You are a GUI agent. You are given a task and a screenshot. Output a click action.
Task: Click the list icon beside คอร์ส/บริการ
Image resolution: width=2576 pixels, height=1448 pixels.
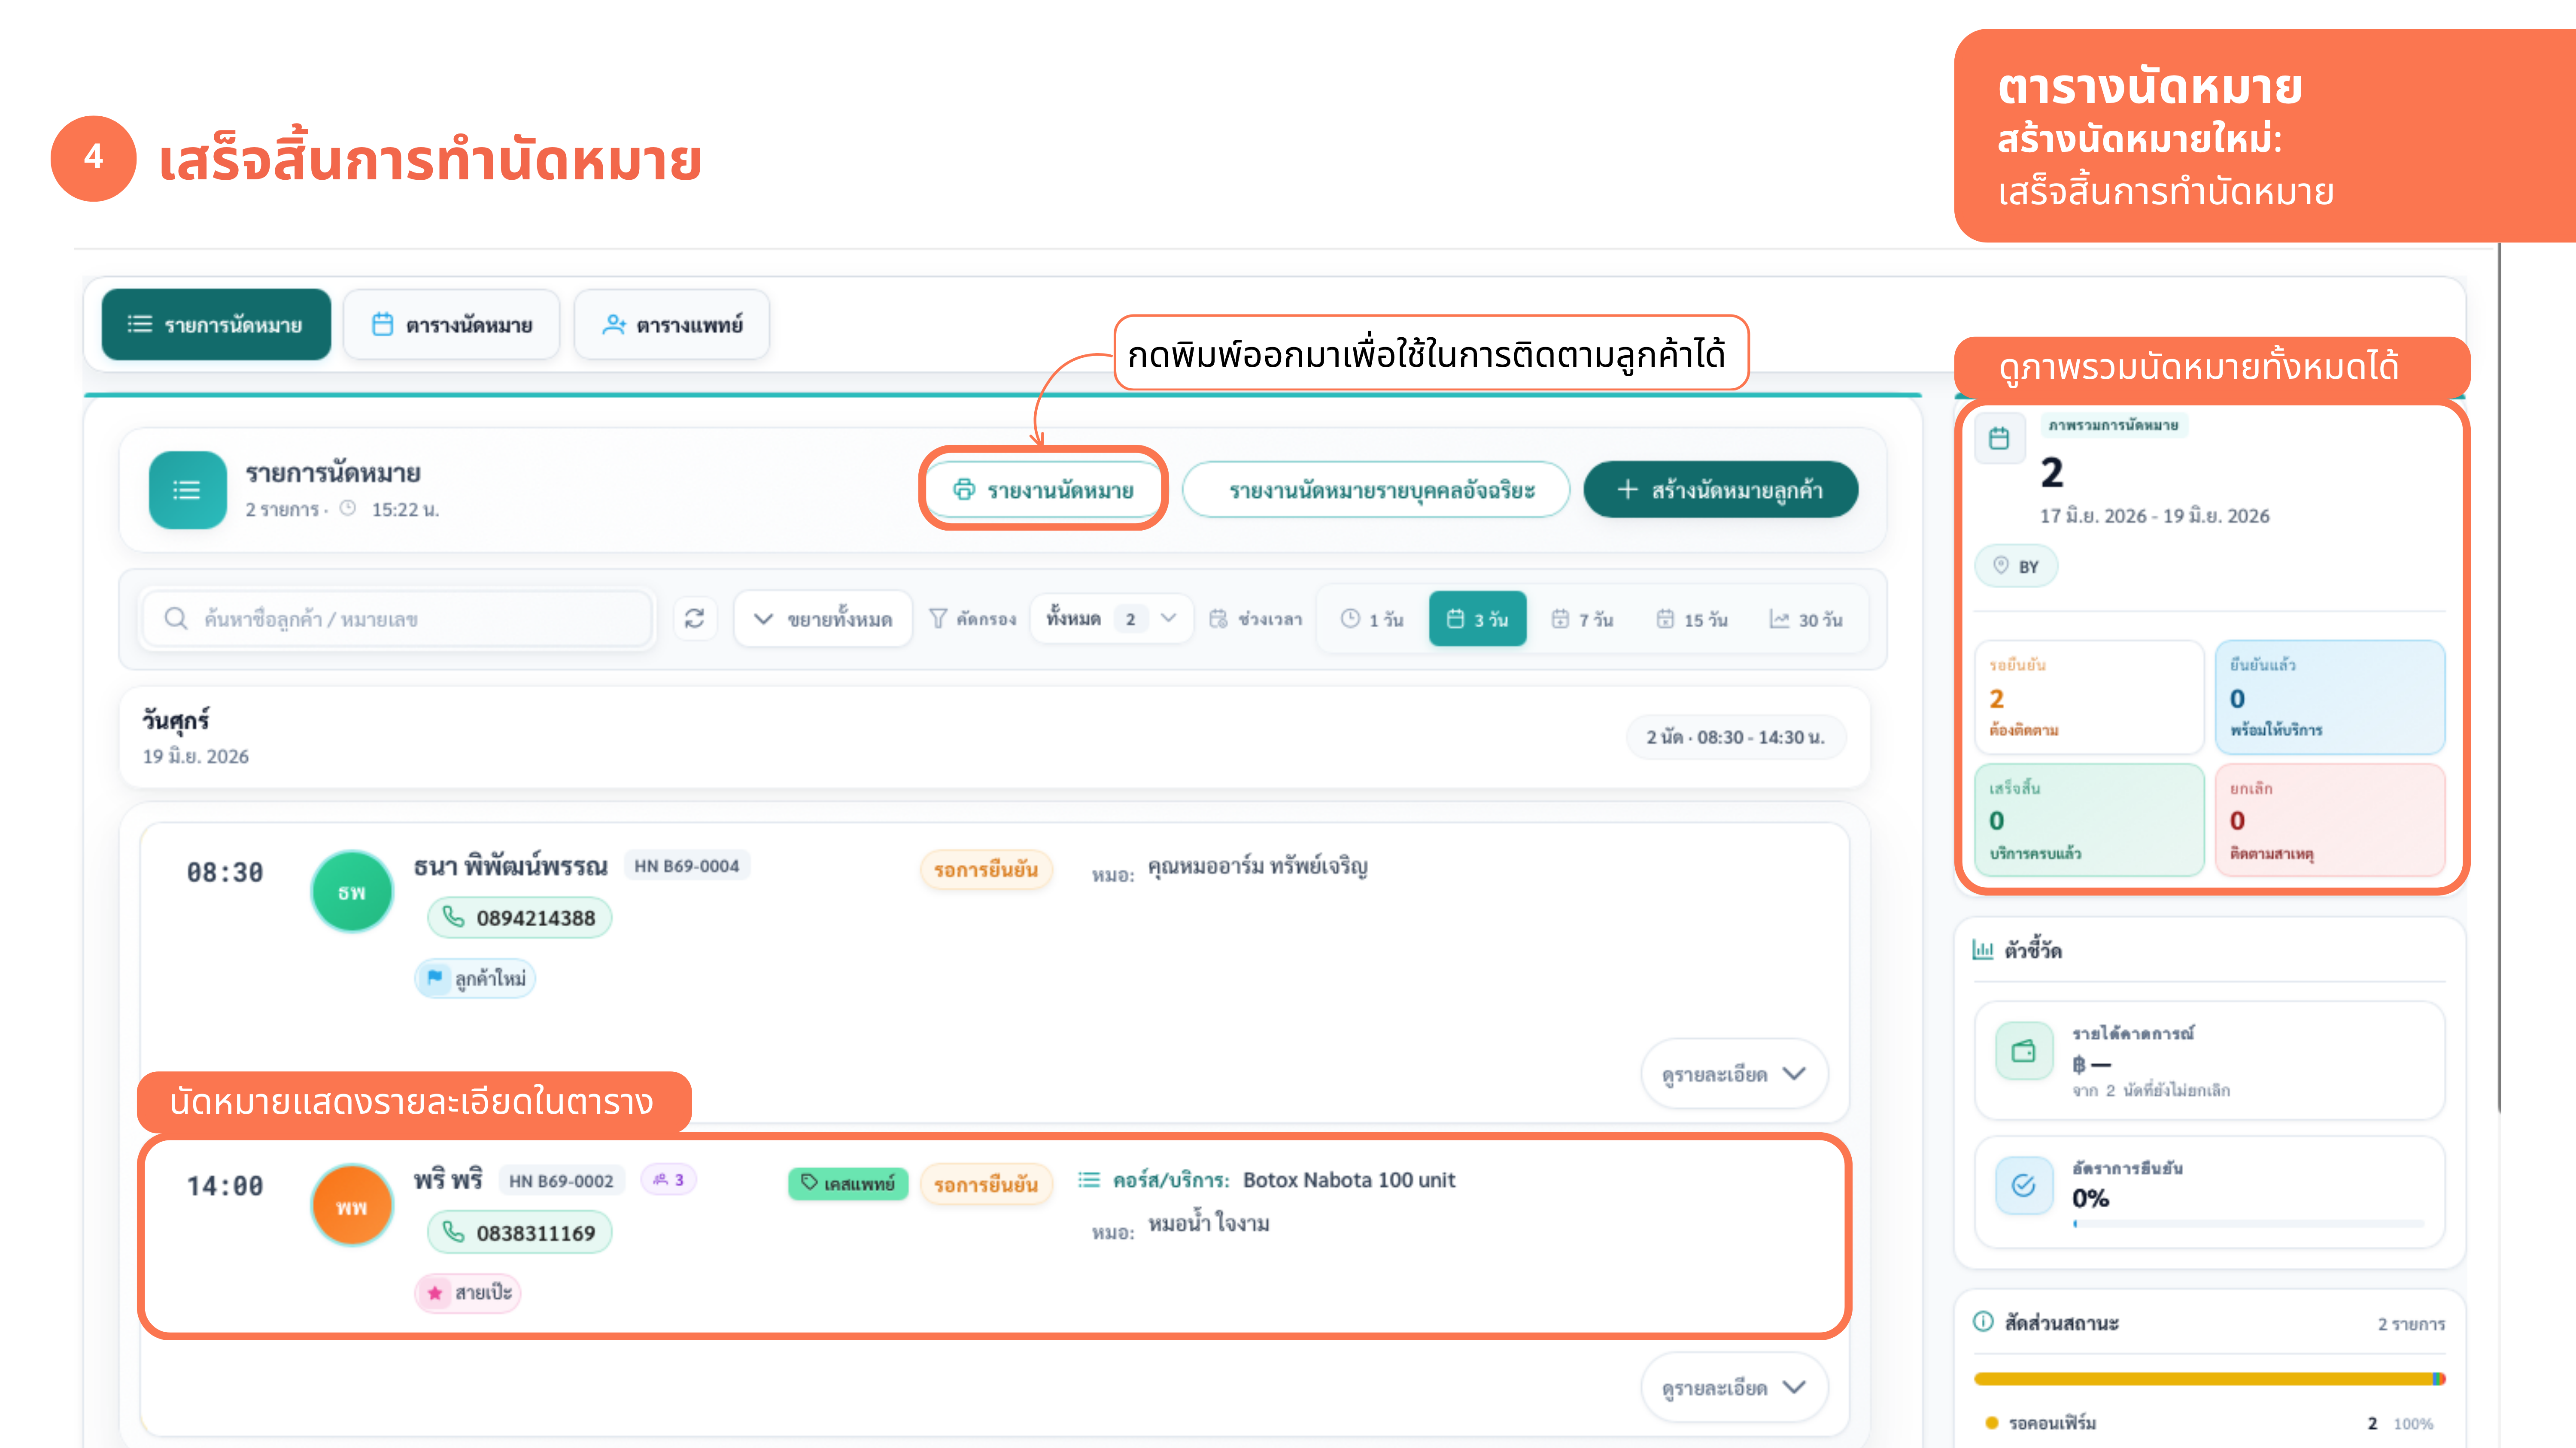point(1089,1180)
